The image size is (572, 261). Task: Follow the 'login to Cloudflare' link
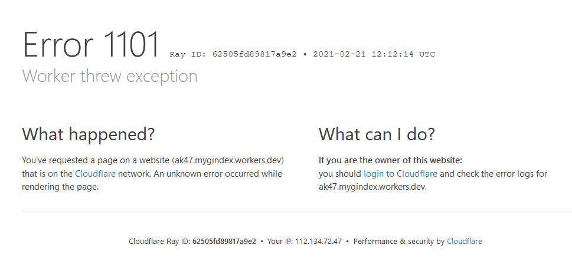(x=400, y=174)
